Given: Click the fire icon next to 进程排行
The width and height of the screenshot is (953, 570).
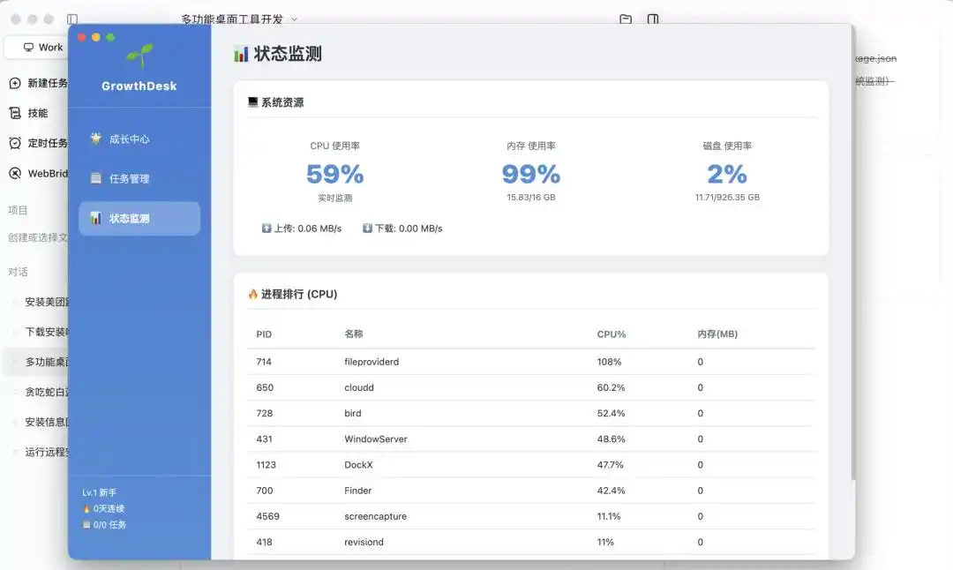Looking at the screenshot, I should [x=253, y=294].
